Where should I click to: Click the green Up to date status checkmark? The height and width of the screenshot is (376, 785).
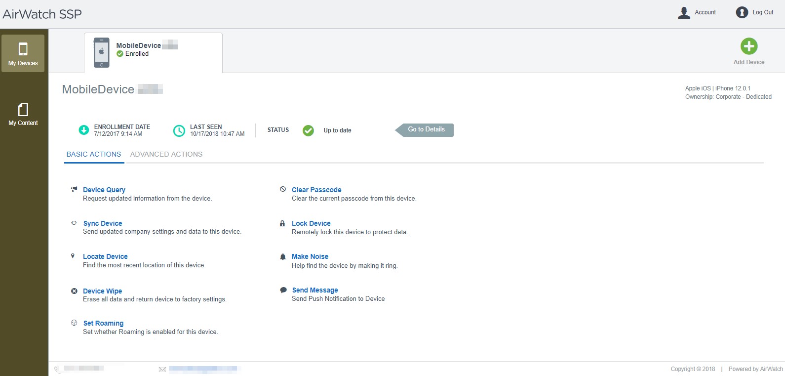308,130
